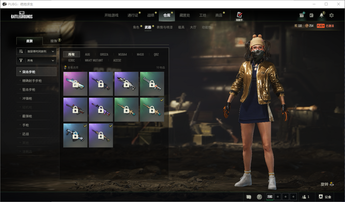Screen dimensions: 345x202
Task: Click the globe icon in bottom bar
Action: click(259, 197)
